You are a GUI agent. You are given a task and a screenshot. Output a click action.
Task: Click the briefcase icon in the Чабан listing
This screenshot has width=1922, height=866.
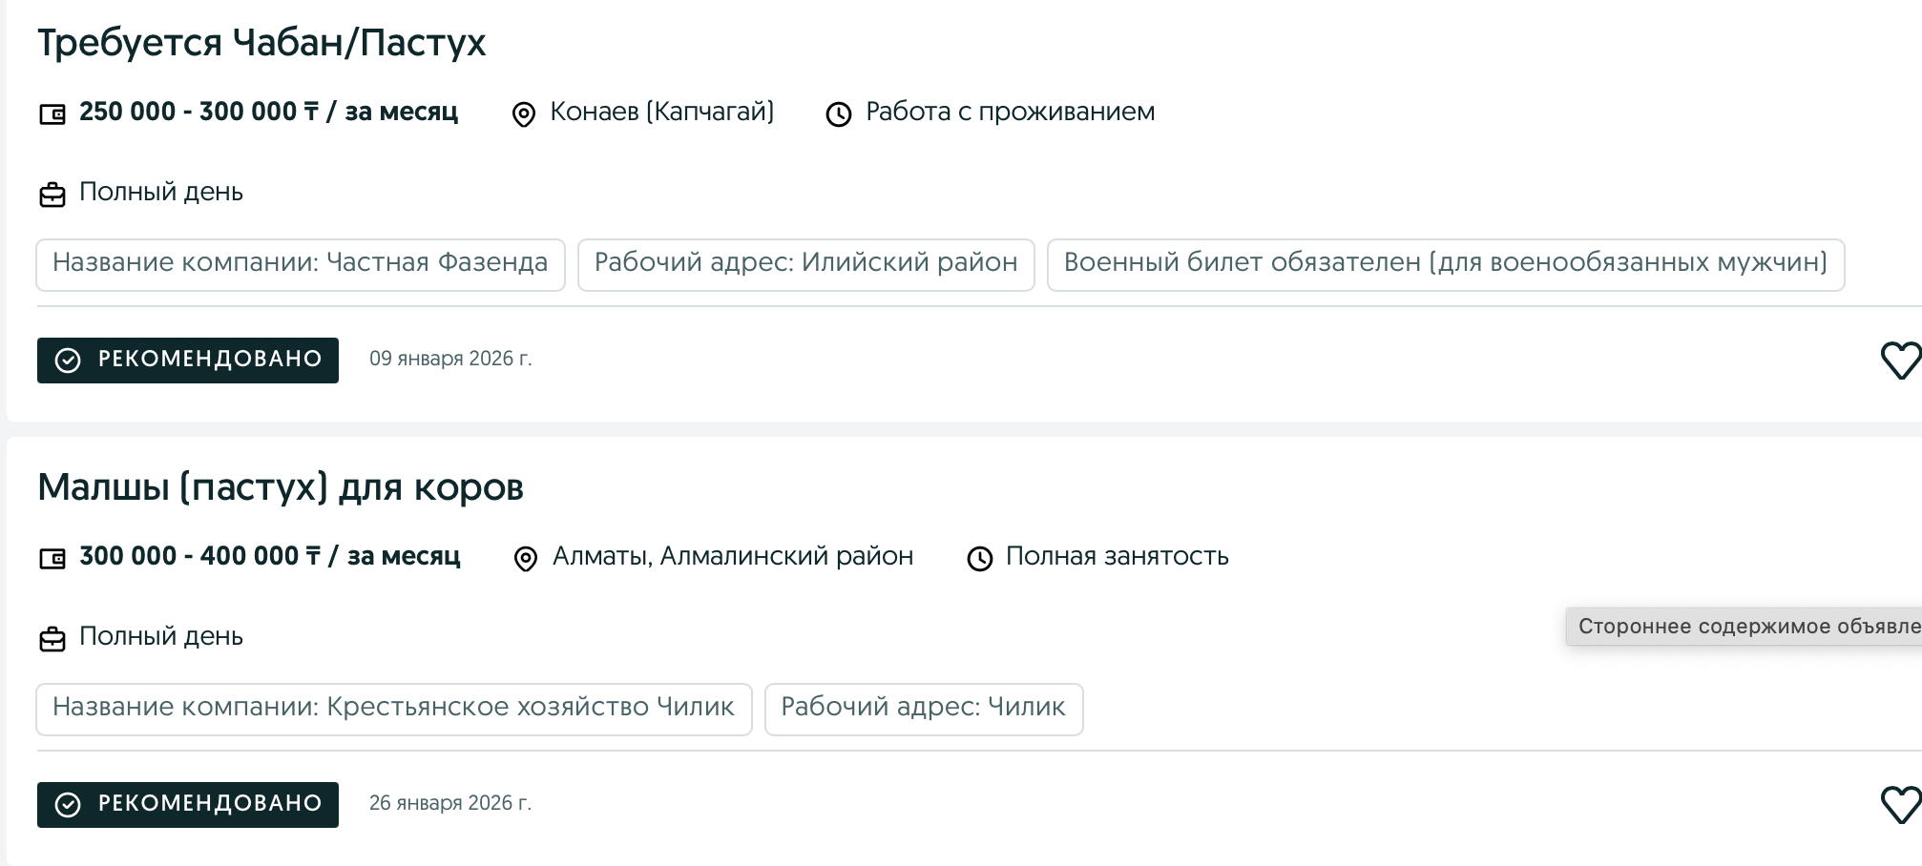[52, 195]
